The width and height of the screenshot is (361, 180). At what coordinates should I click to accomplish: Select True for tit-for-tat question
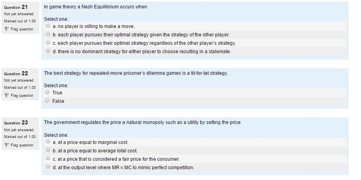pyautogui.click(x=47, y=92)
